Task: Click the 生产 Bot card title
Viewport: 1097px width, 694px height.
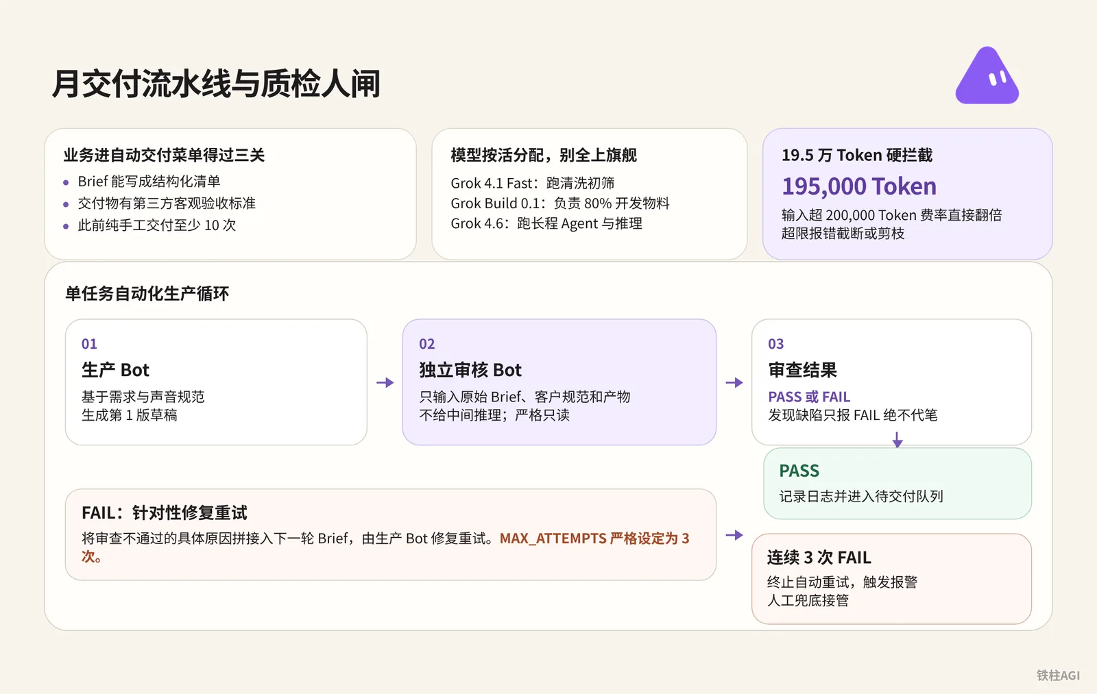Action: click(115, 371)
